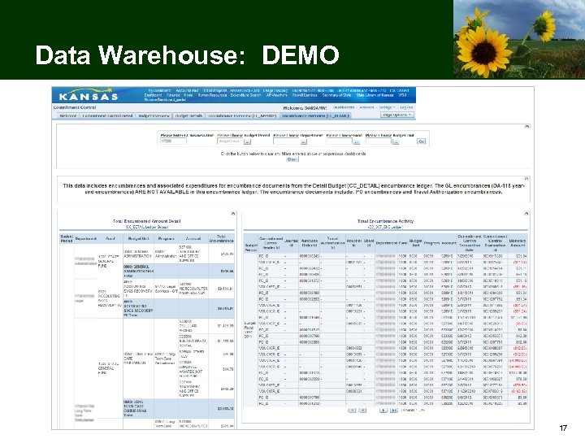Click Total Encumbrance column header
This screenshot has width=585, height=439.
pyautogui.click(x=222, y=238)
